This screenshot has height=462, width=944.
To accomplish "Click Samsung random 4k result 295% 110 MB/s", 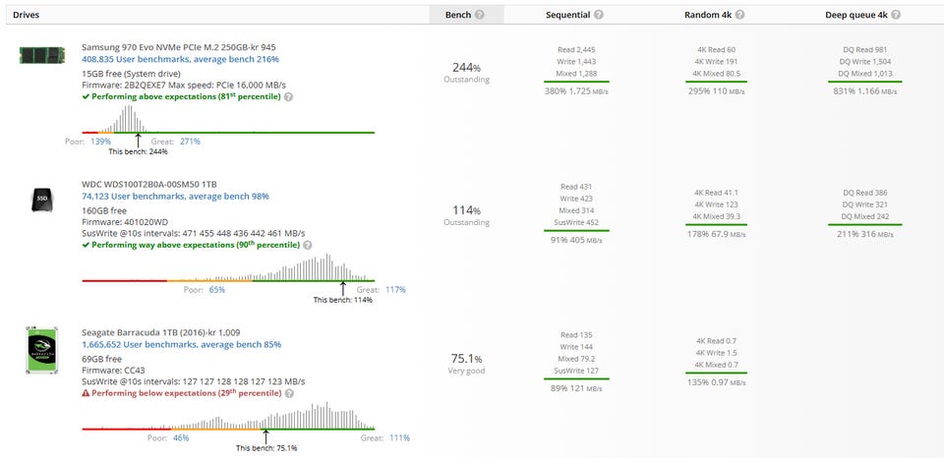I will 717,92.
